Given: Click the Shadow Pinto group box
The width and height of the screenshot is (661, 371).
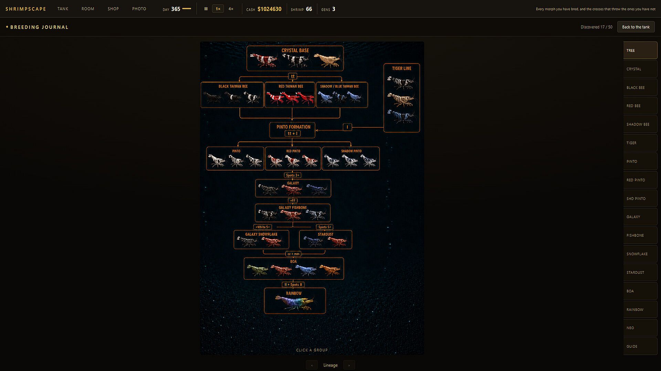Looking at the screenshot, I should (351, 158).
